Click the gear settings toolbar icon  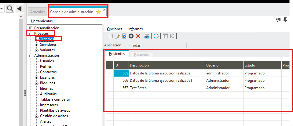coord(131,36)
